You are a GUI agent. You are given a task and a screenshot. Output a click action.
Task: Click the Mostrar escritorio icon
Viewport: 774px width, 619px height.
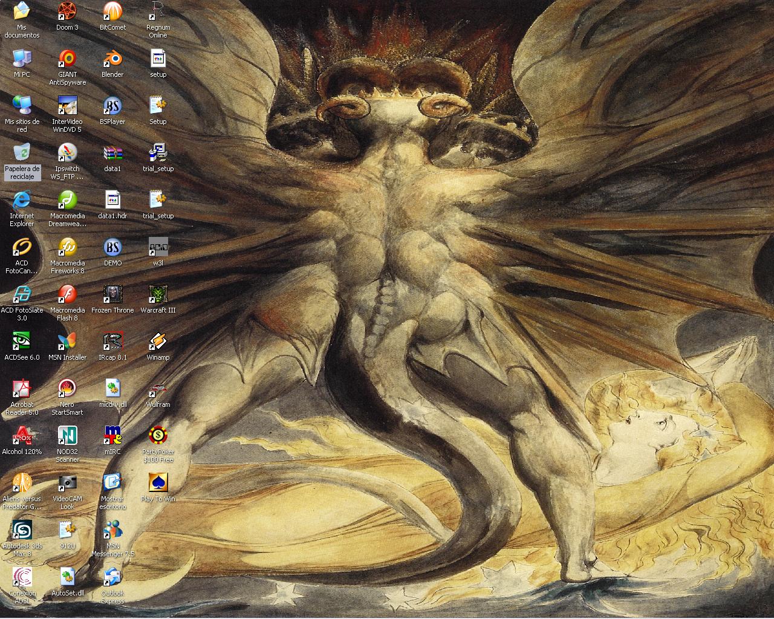click(x=112, y=482)
